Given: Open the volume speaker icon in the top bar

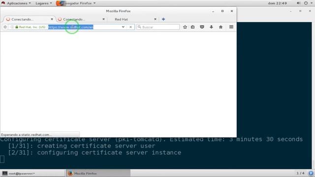Looking at the screenshot, I should (299, 3).
